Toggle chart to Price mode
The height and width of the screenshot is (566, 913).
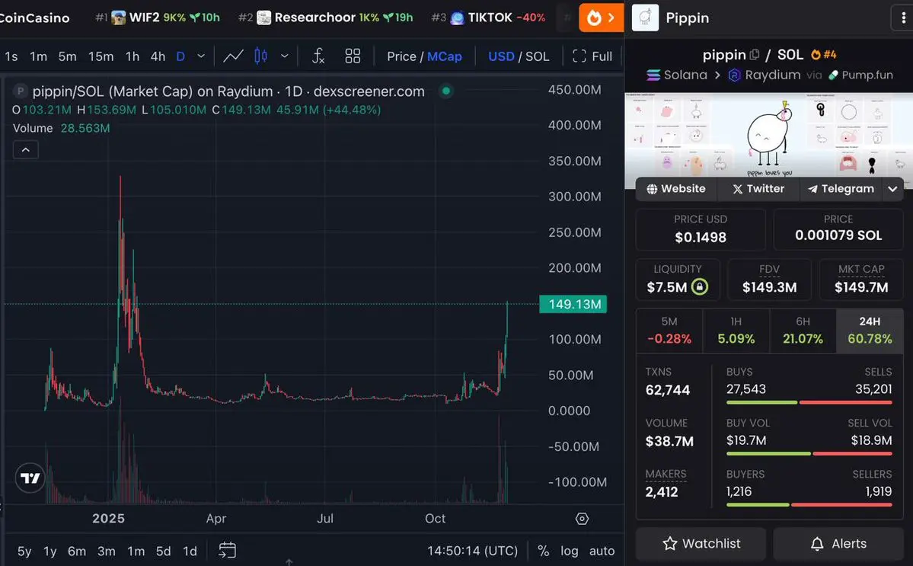coord(401,56)
